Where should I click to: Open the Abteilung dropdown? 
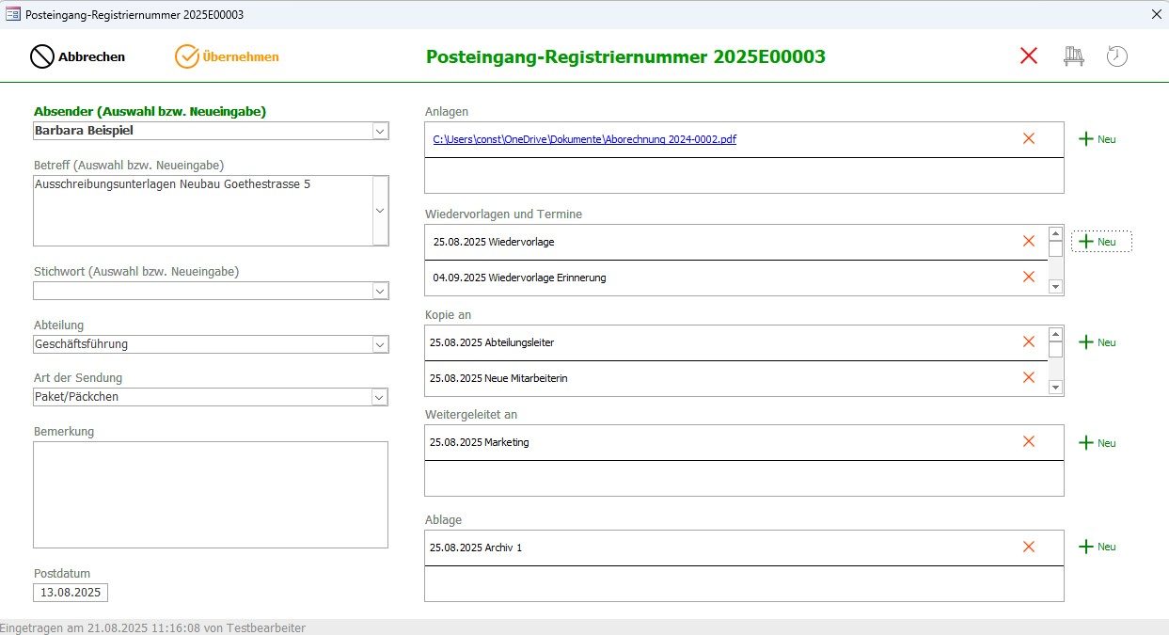click(380, 344)
